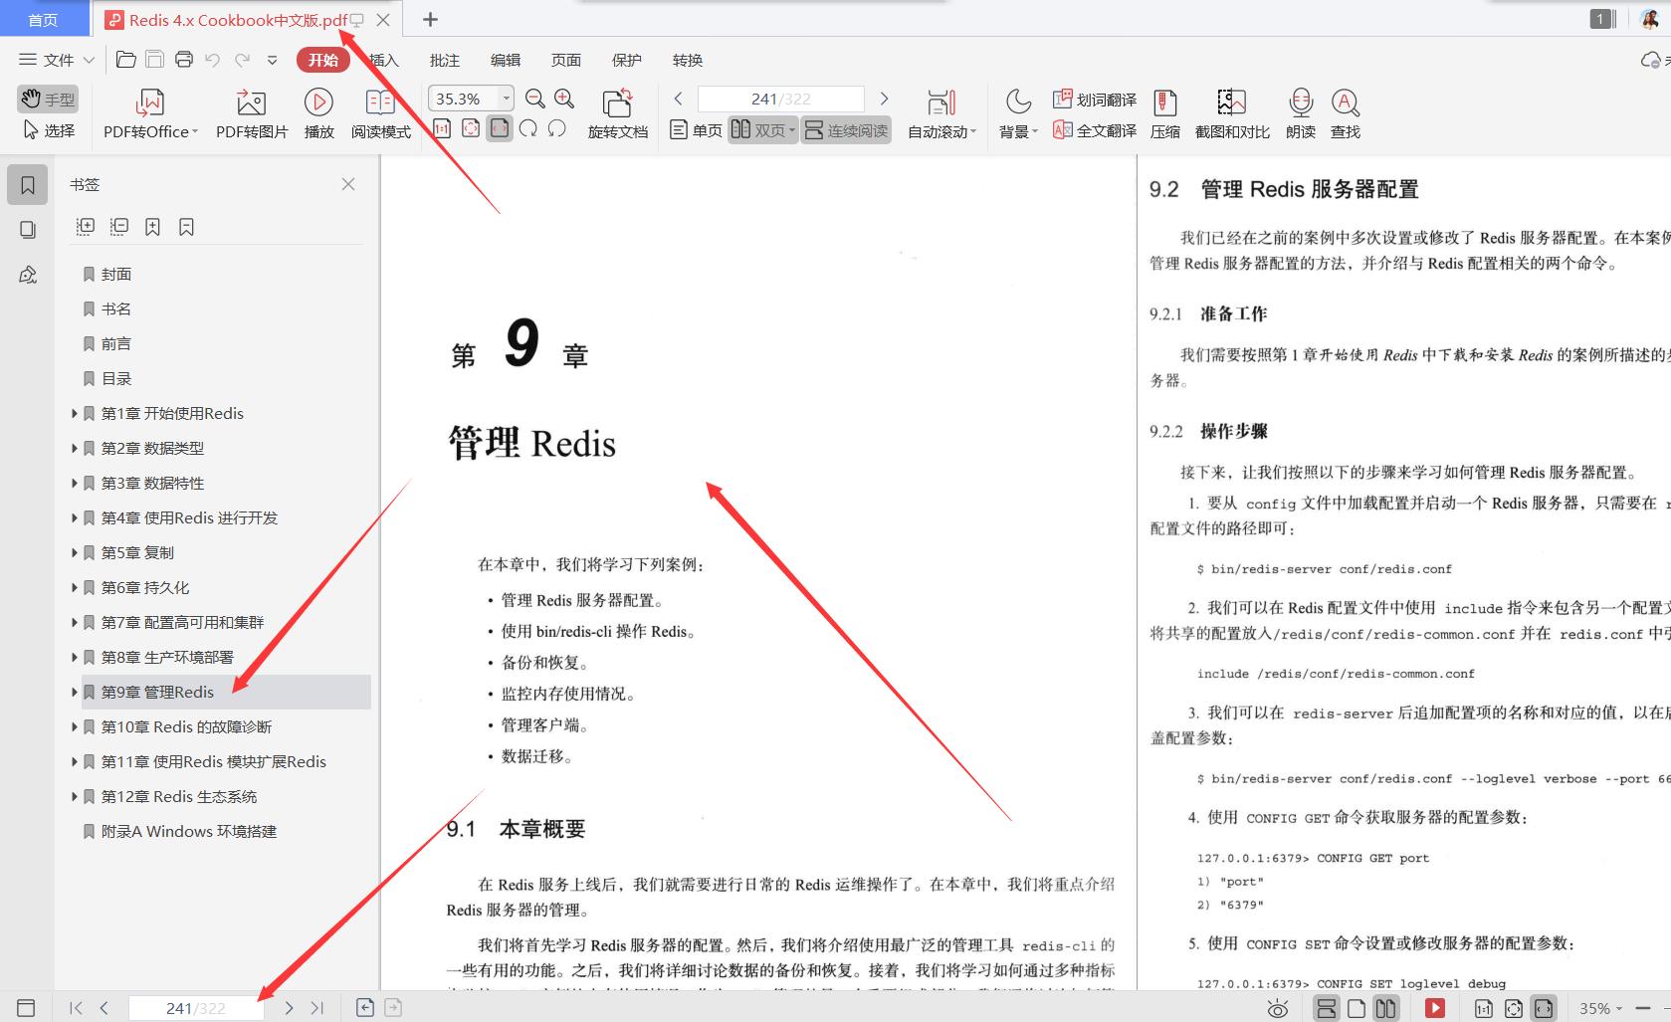Rotate page counterclockwise icon

point(557,128)
